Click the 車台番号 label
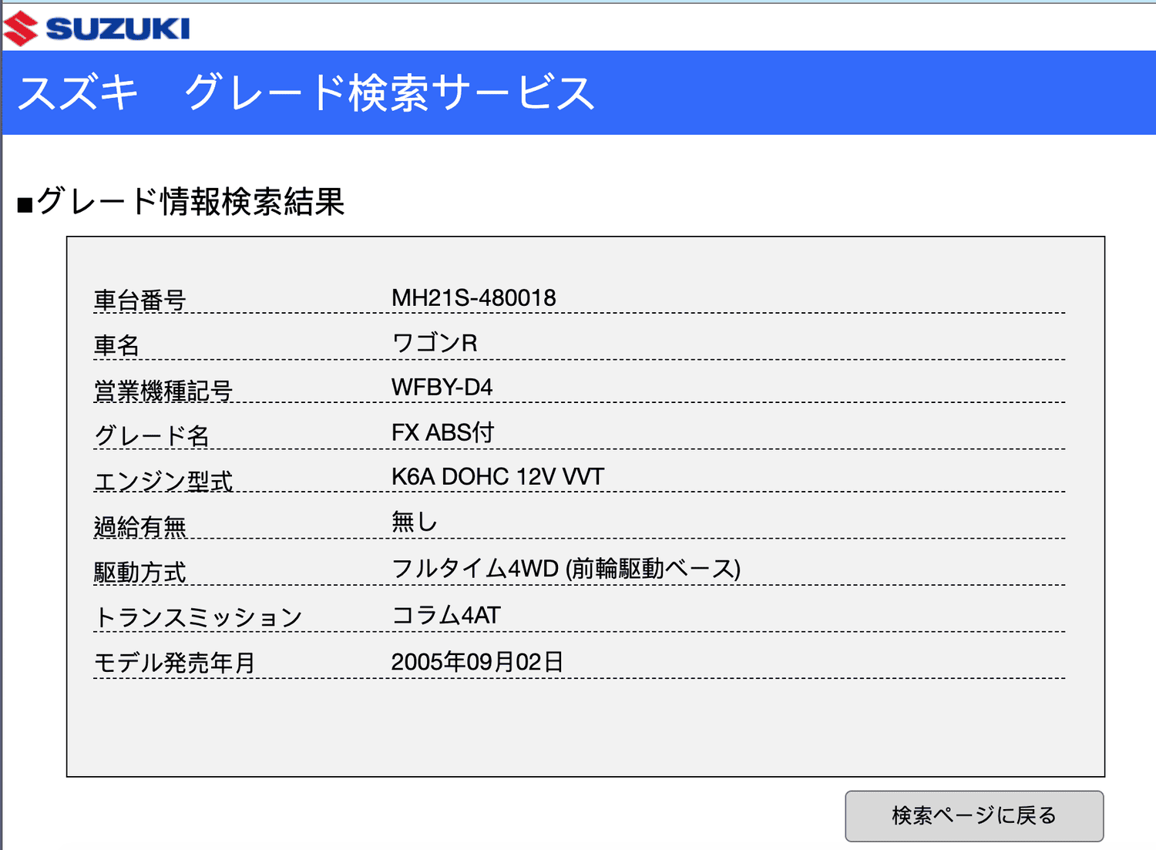Image resolution: width=1156 pixels, height=850 pixels. click(x=139, y=300)
